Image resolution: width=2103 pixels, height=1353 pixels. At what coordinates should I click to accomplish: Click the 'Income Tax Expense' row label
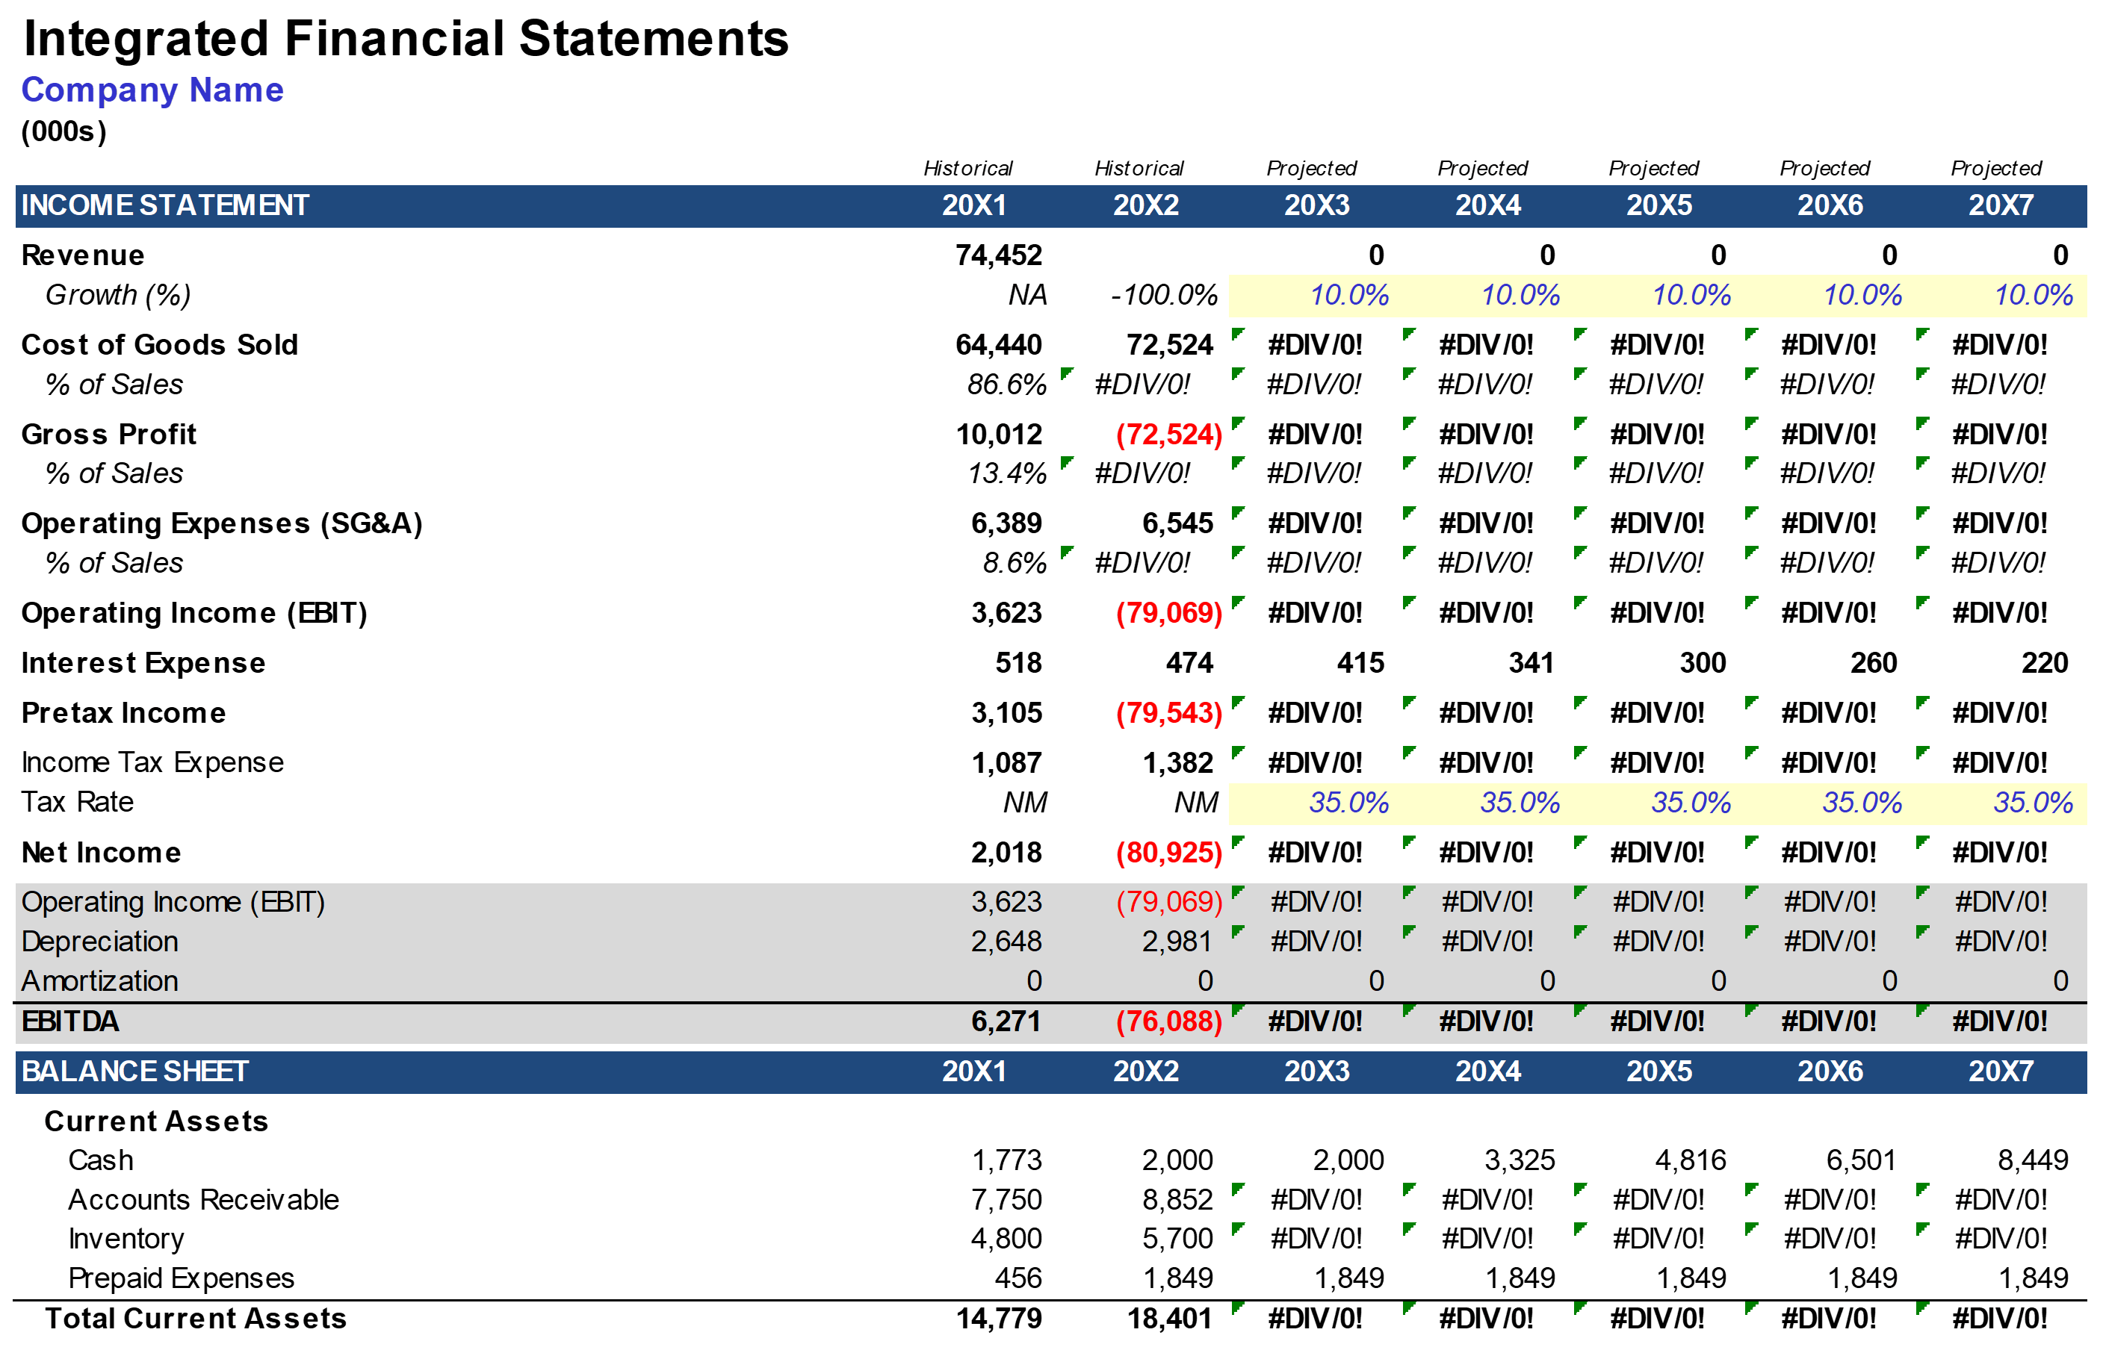[152, 763]
